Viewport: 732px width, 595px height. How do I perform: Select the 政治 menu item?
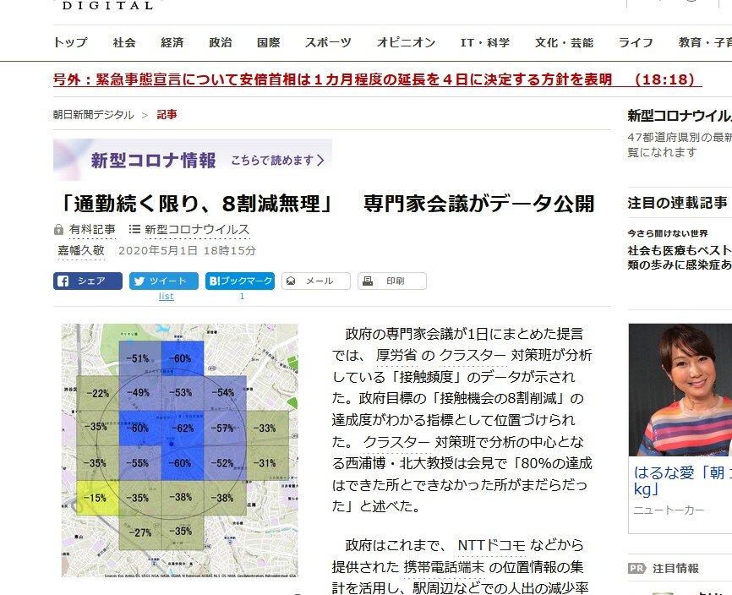221,42
